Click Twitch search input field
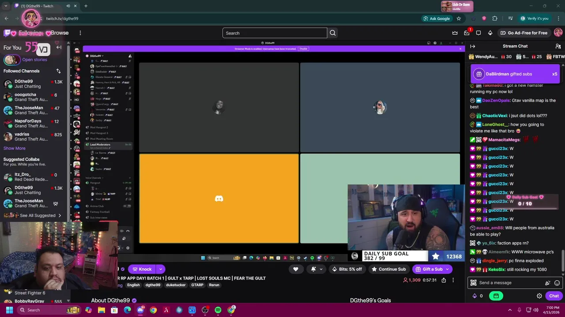 click(275, 33)
